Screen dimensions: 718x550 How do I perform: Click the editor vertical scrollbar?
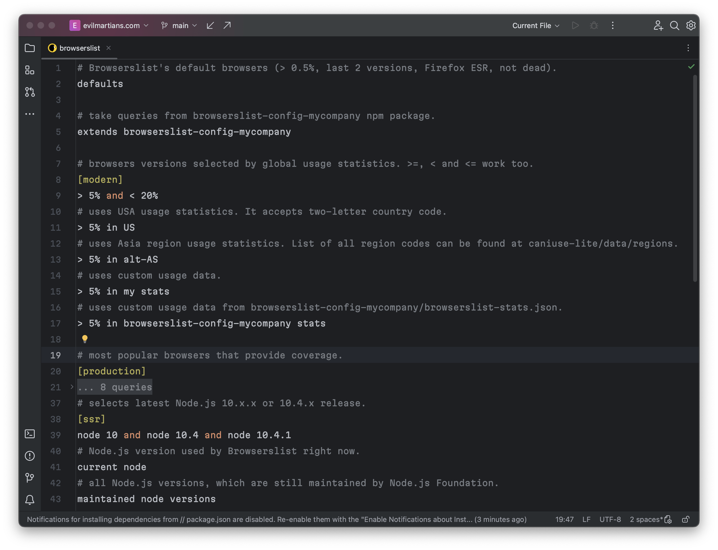tap(695, 178)
